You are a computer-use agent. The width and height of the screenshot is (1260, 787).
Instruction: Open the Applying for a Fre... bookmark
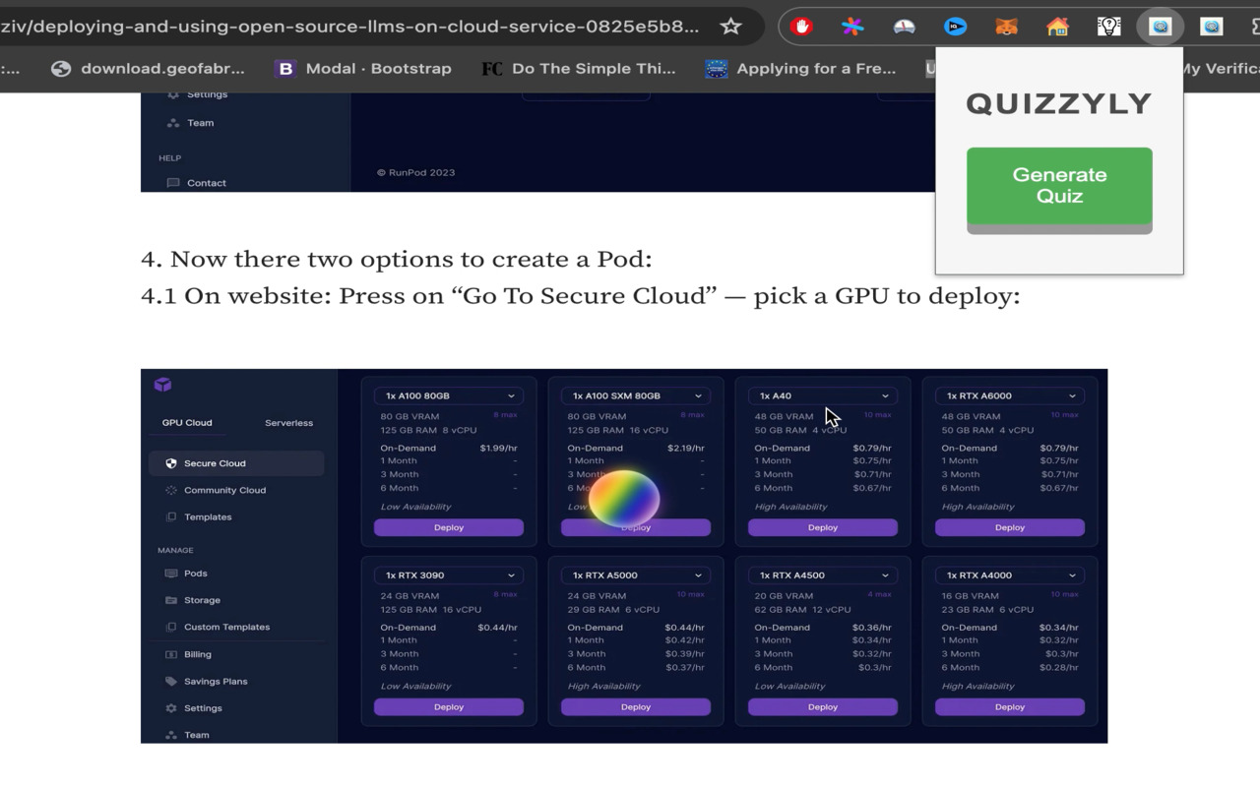[x=801, y=68]
